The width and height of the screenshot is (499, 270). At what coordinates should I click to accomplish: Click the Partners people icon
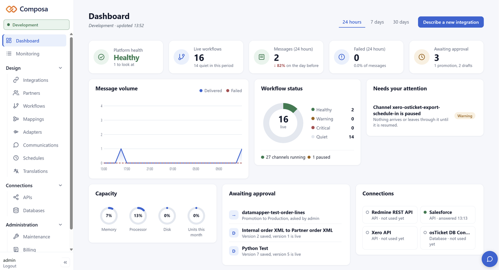(x=16, y=93)
